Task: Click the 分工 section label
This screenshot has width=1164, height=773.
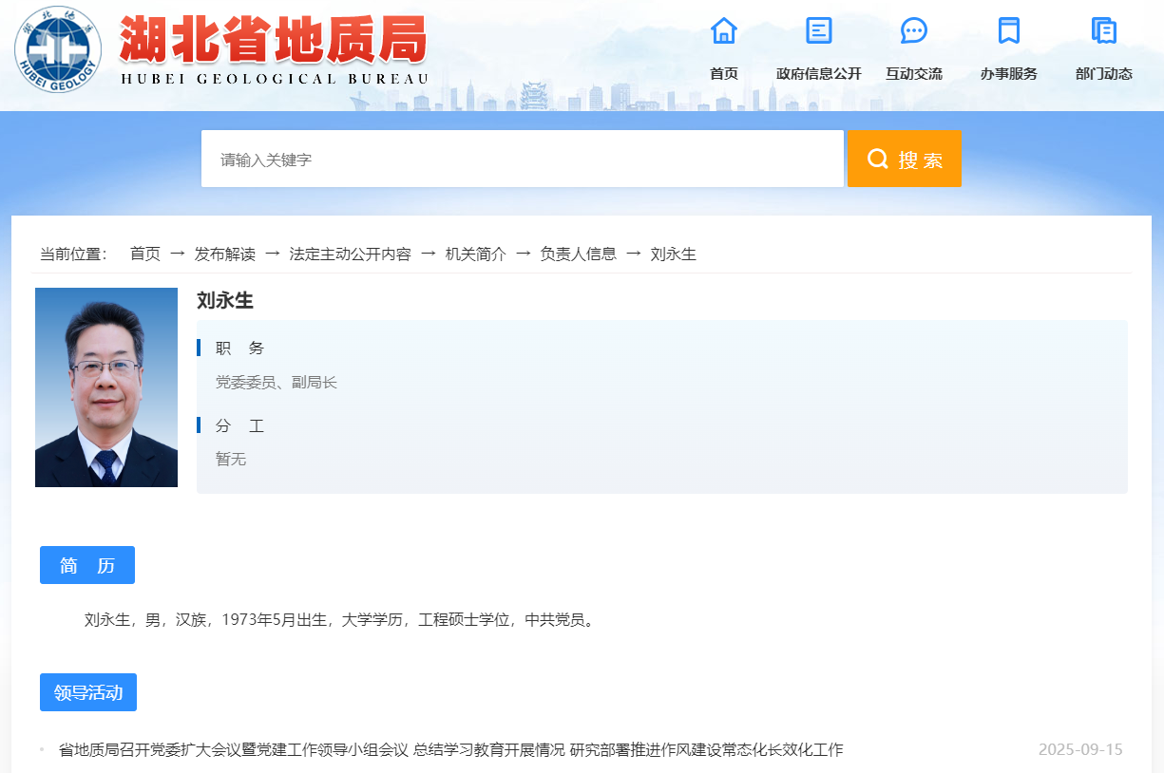Action: [x=239, y=425]
